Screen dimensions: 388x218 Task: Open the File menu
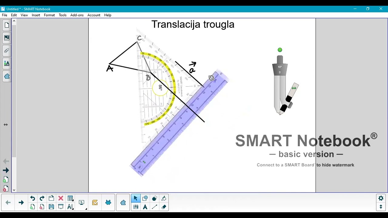click(5, 15)
